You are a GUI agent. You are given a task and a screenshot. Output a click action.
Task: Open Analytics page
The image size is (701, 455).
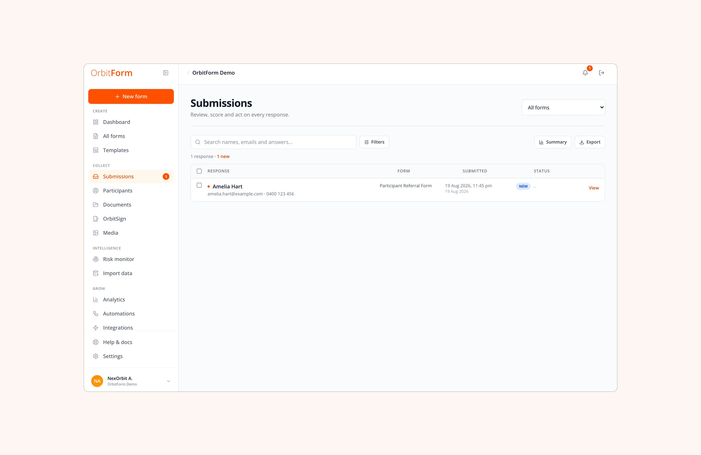[131, 300]
